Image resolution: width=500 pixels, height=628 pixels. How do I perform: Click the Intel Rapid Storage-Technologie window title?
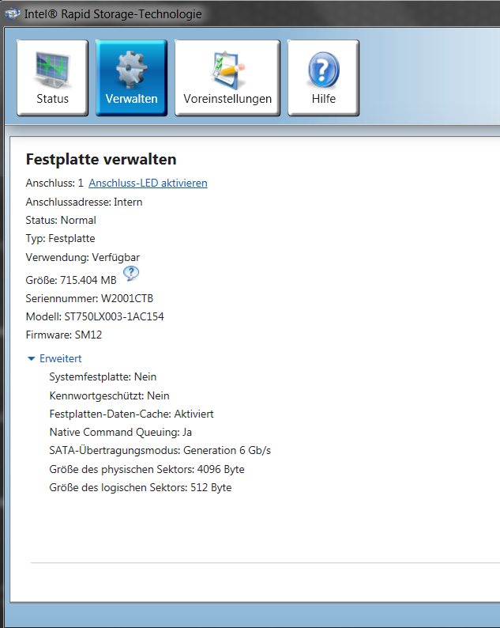[x=113, y=14]
